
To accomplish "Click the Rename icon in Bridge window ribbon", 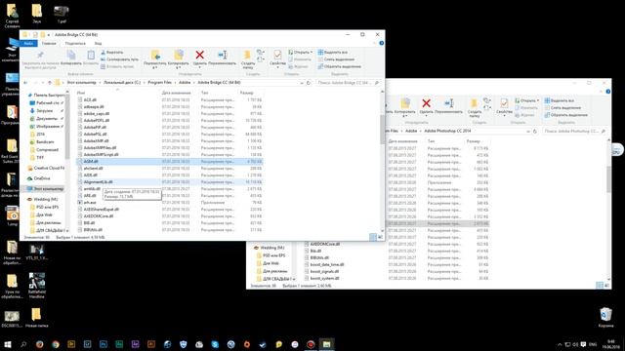I will [x=223, y=55].
